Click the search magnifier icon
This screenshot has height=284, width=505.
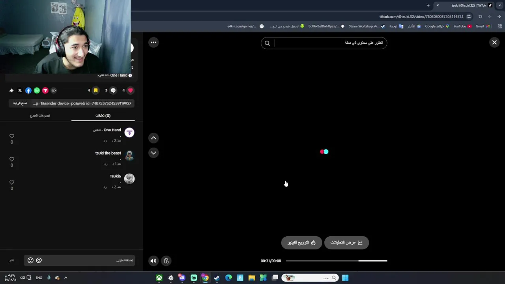tap(267, 43)
